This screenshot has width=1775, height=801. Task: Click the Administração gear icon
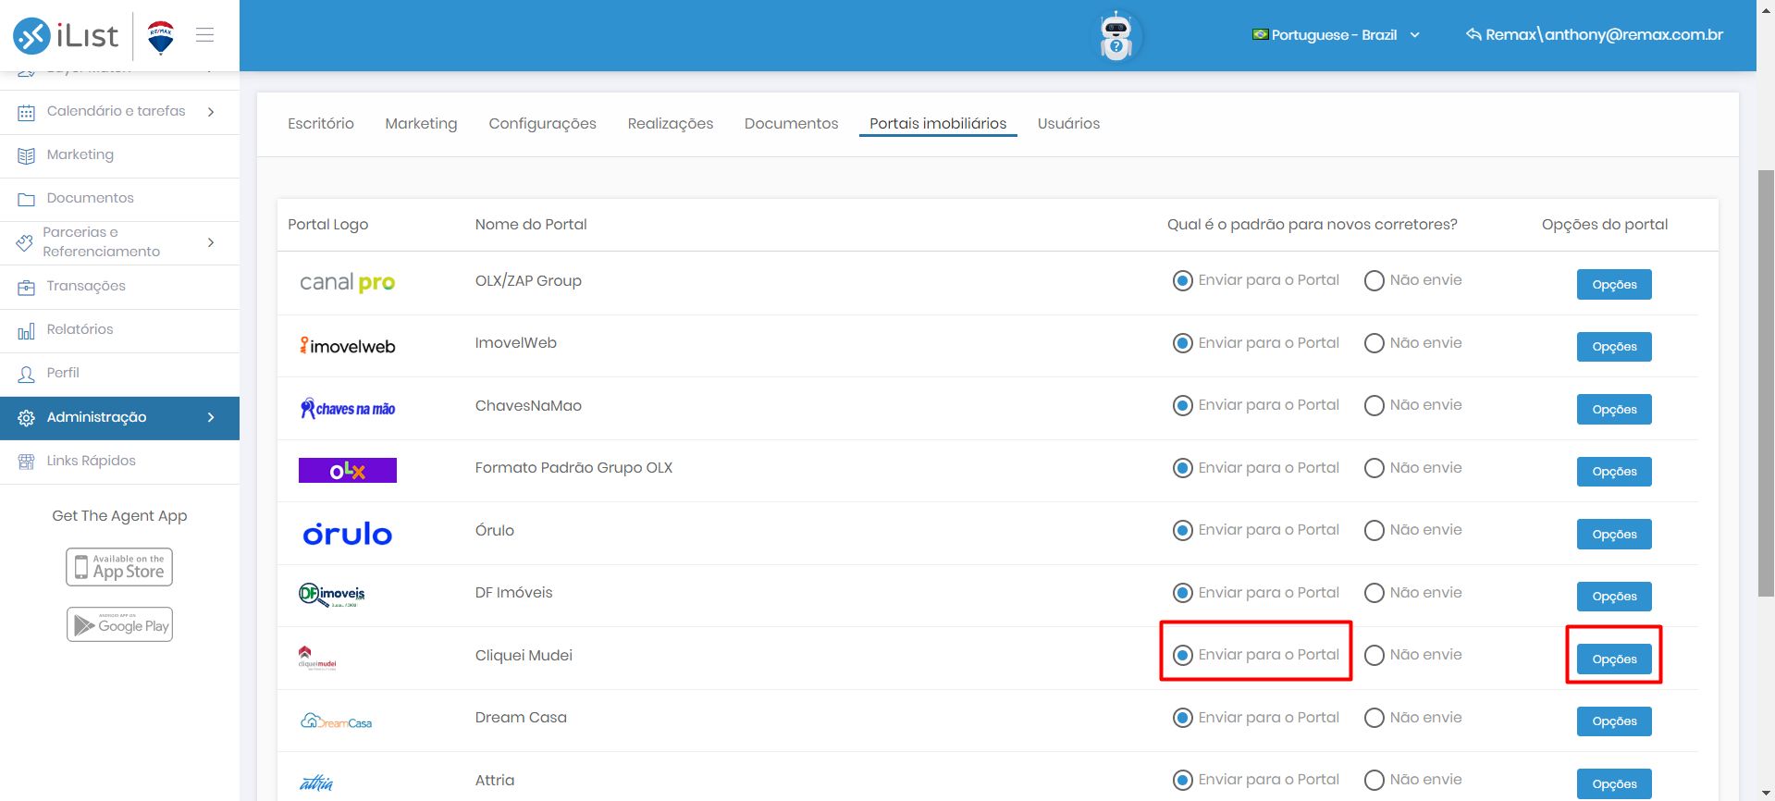[26, 418]
